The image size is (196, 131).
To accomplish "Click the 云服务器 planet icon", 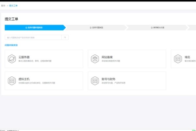I will (12, 59).
